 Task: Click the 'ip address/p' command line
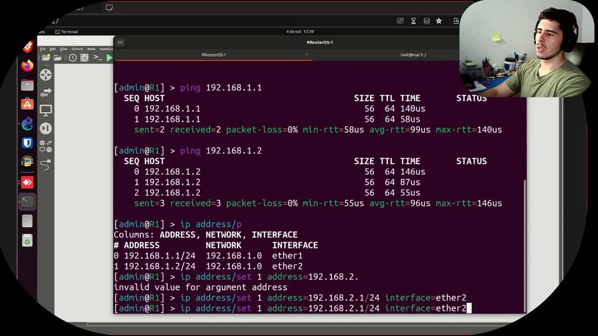(x=178, y=224)
